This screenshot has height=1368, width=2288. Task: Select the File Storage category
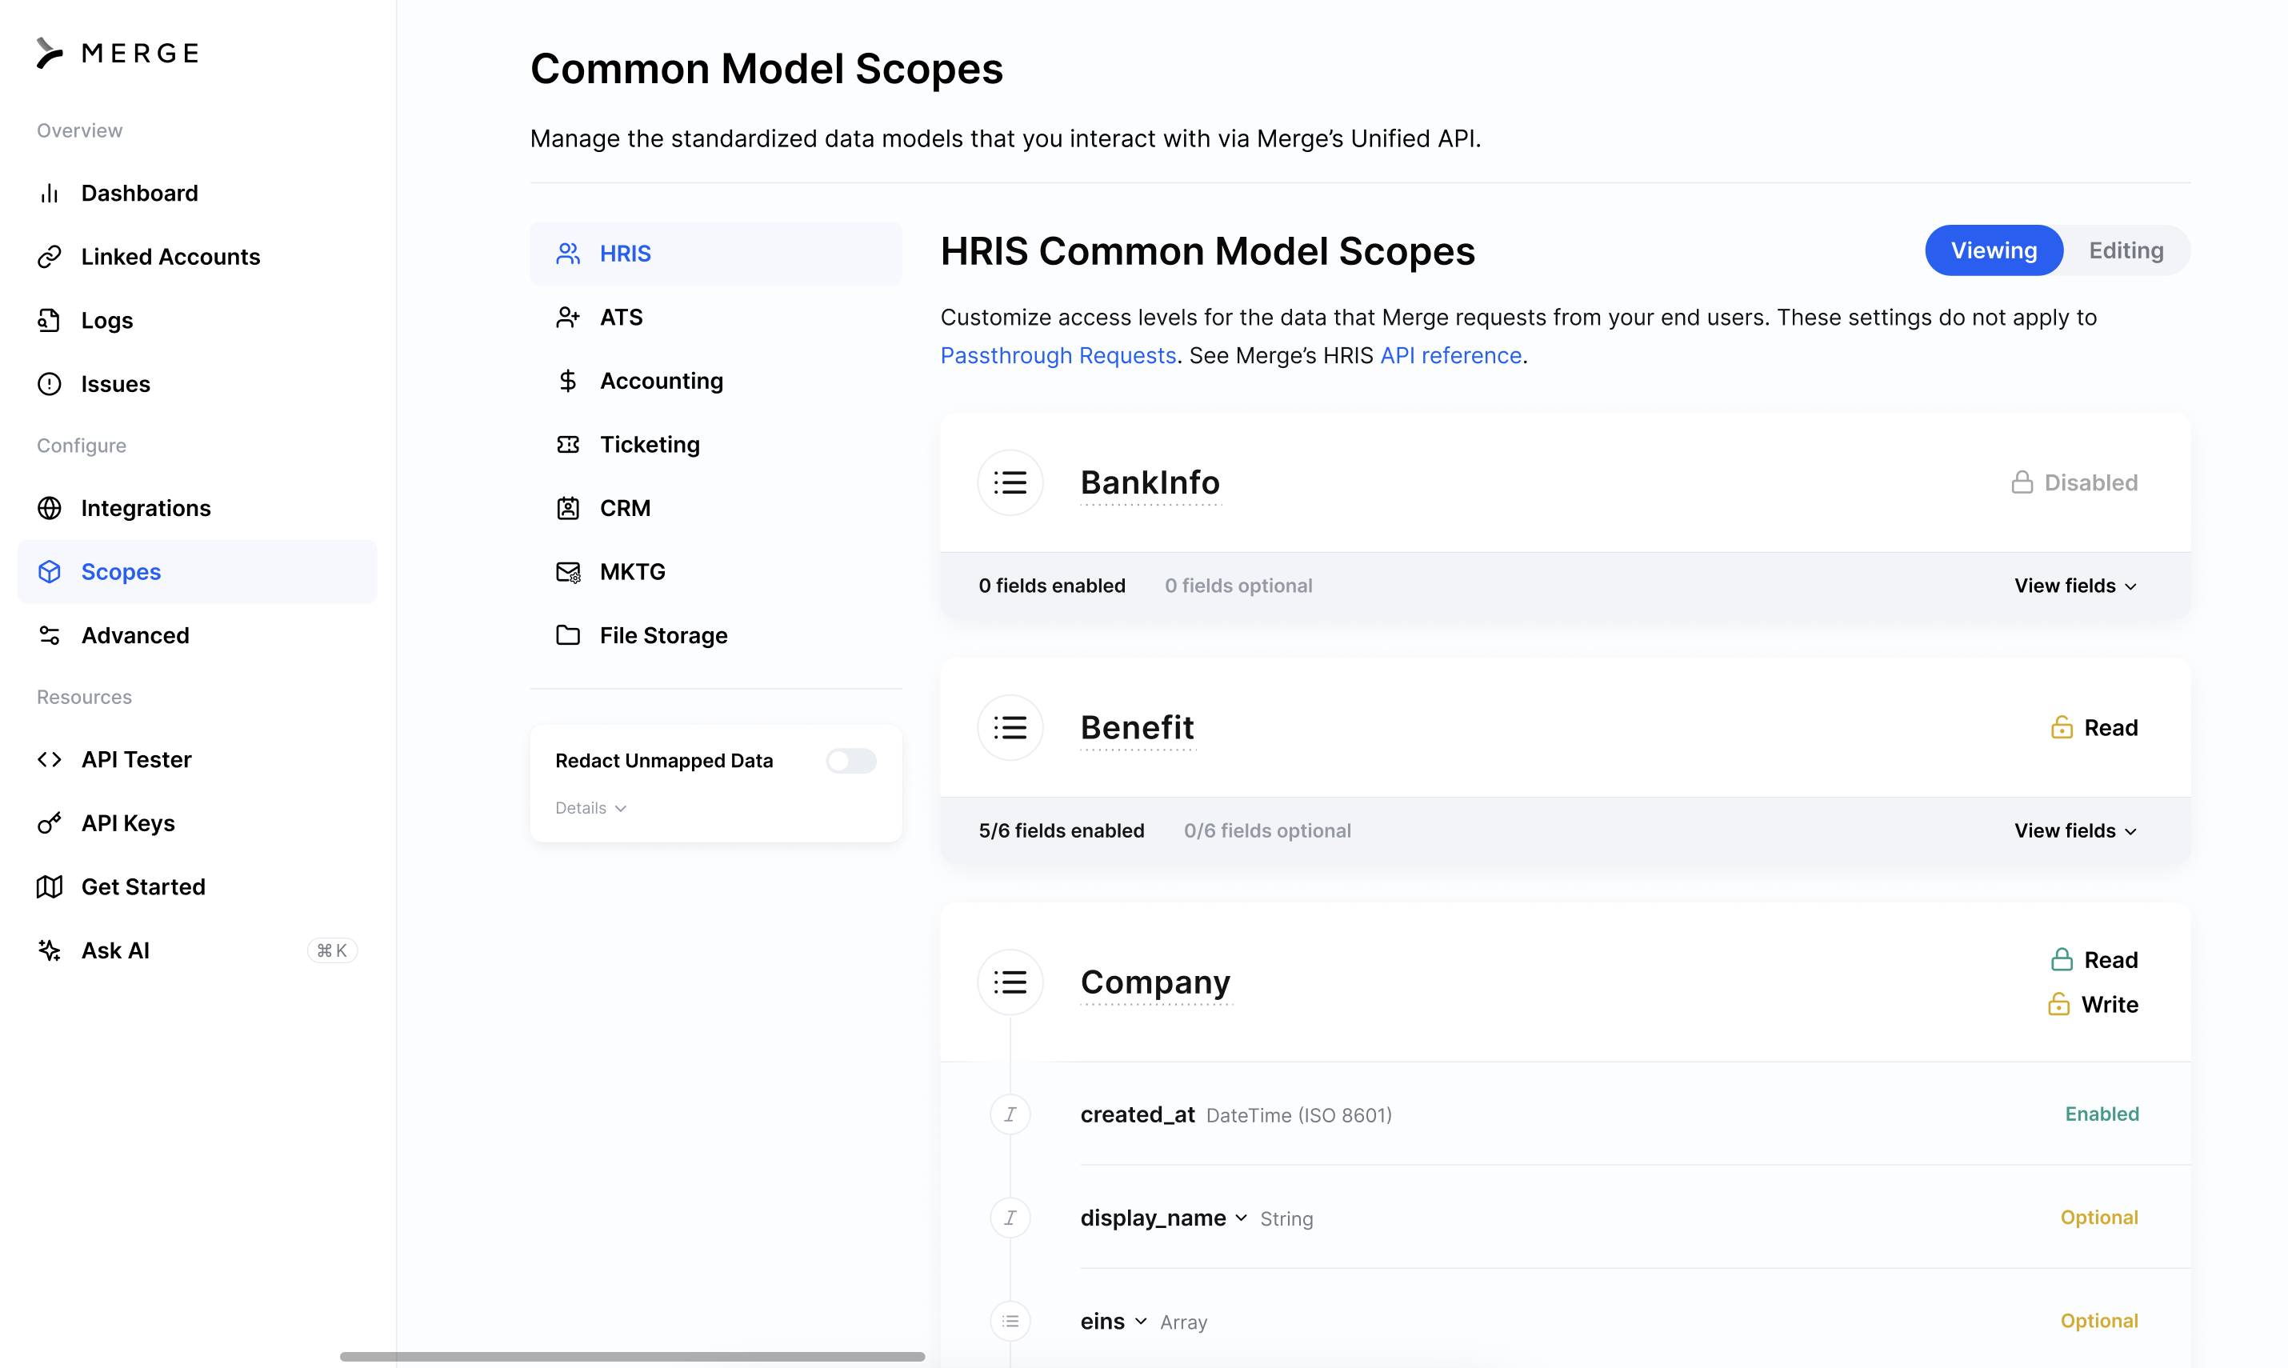tap(663, 635)
